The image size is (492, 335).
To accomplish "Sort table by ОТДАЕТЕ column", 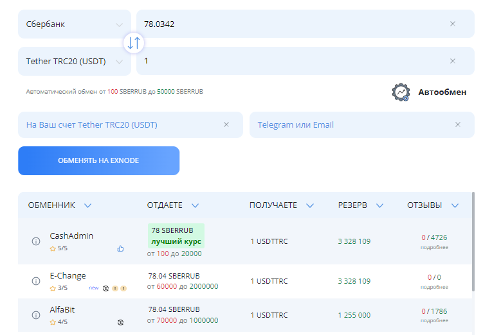I will [x=173, y=205].
